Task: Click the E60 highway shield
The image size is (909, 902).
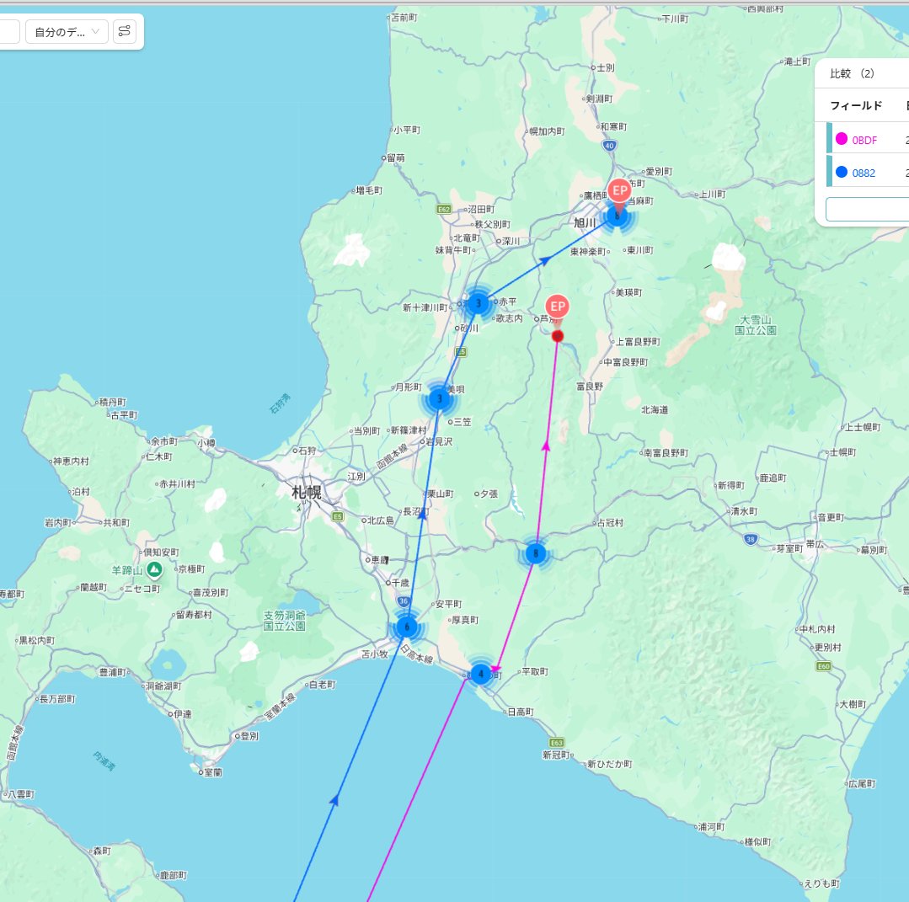Action: tap(824, 666)
